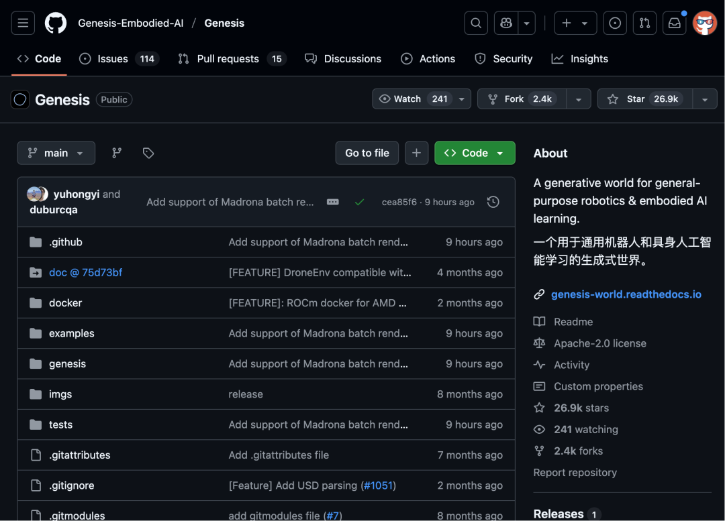
Task: Open the .gitattributes file
Action: pos(79,455)
